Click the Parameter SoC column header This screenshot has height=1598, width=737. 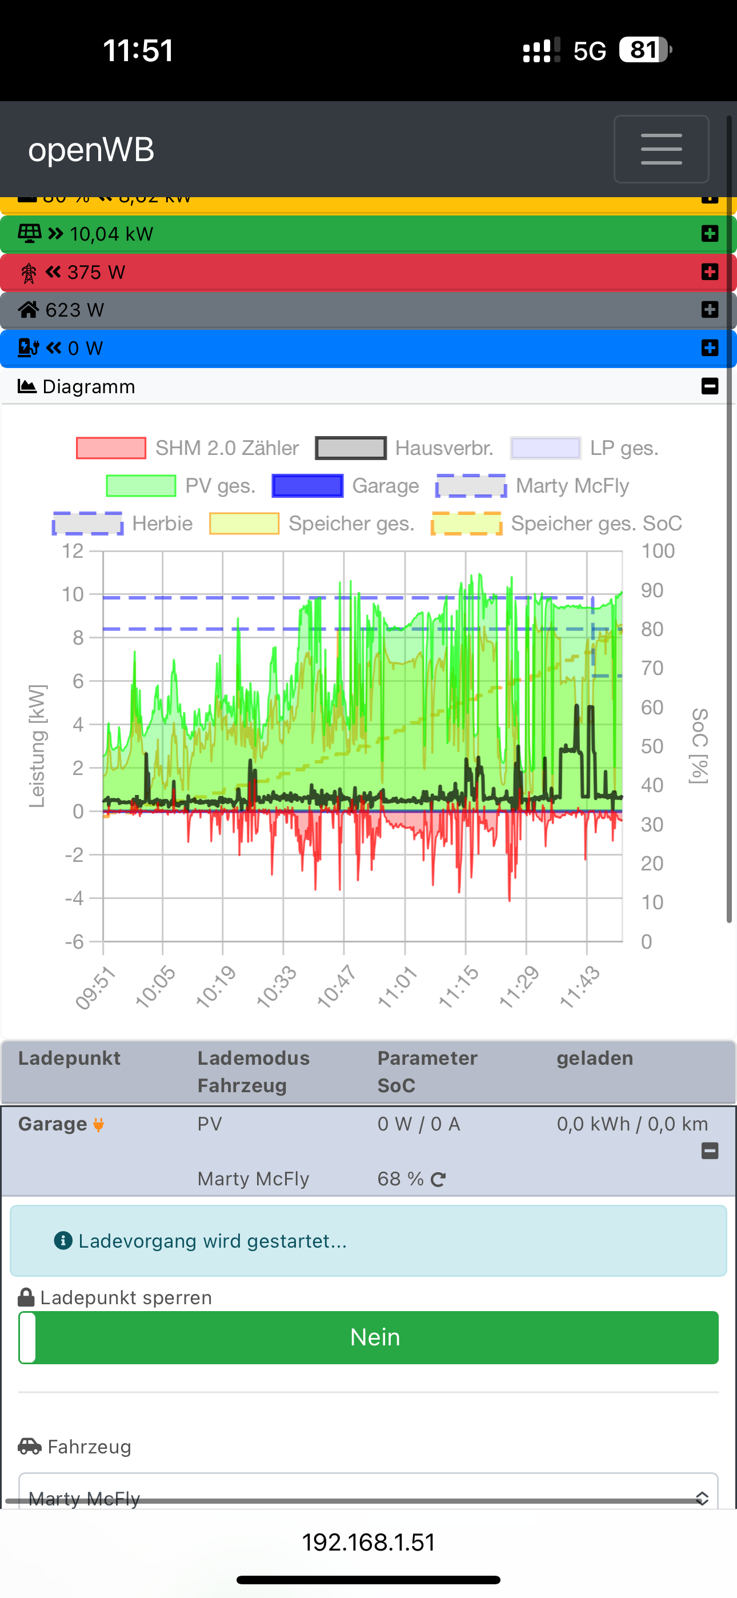pyautogui.click(x=427, y=1072)
